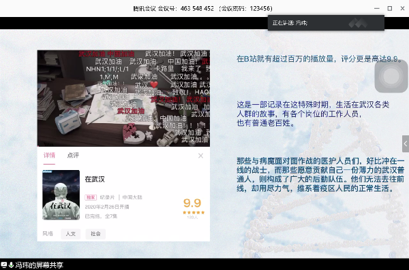The image size is (409, 270).
Task: Open the 详情 tab
Action: coord(49,156)
